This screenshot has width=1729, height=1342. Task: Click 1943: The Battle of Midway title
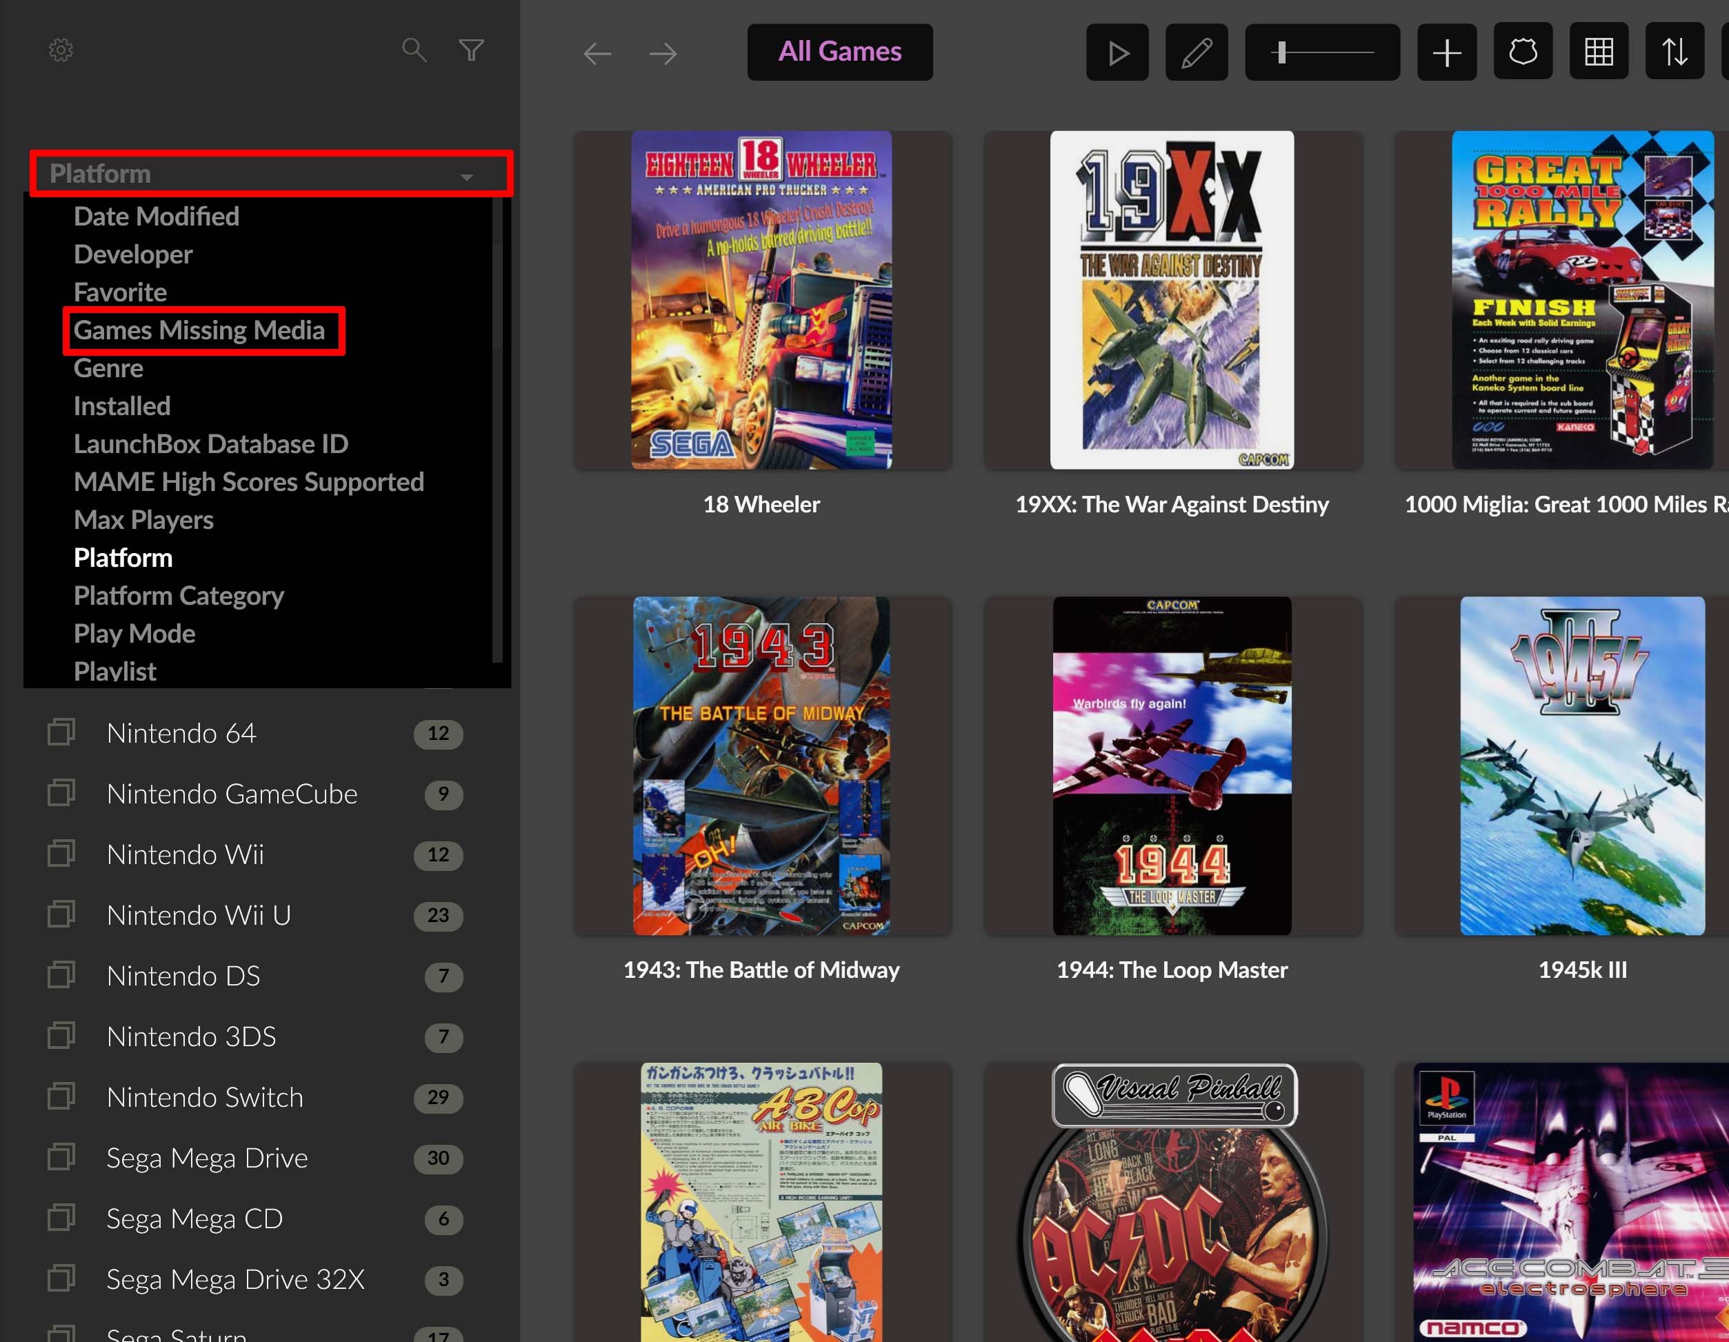pos(761,970)
